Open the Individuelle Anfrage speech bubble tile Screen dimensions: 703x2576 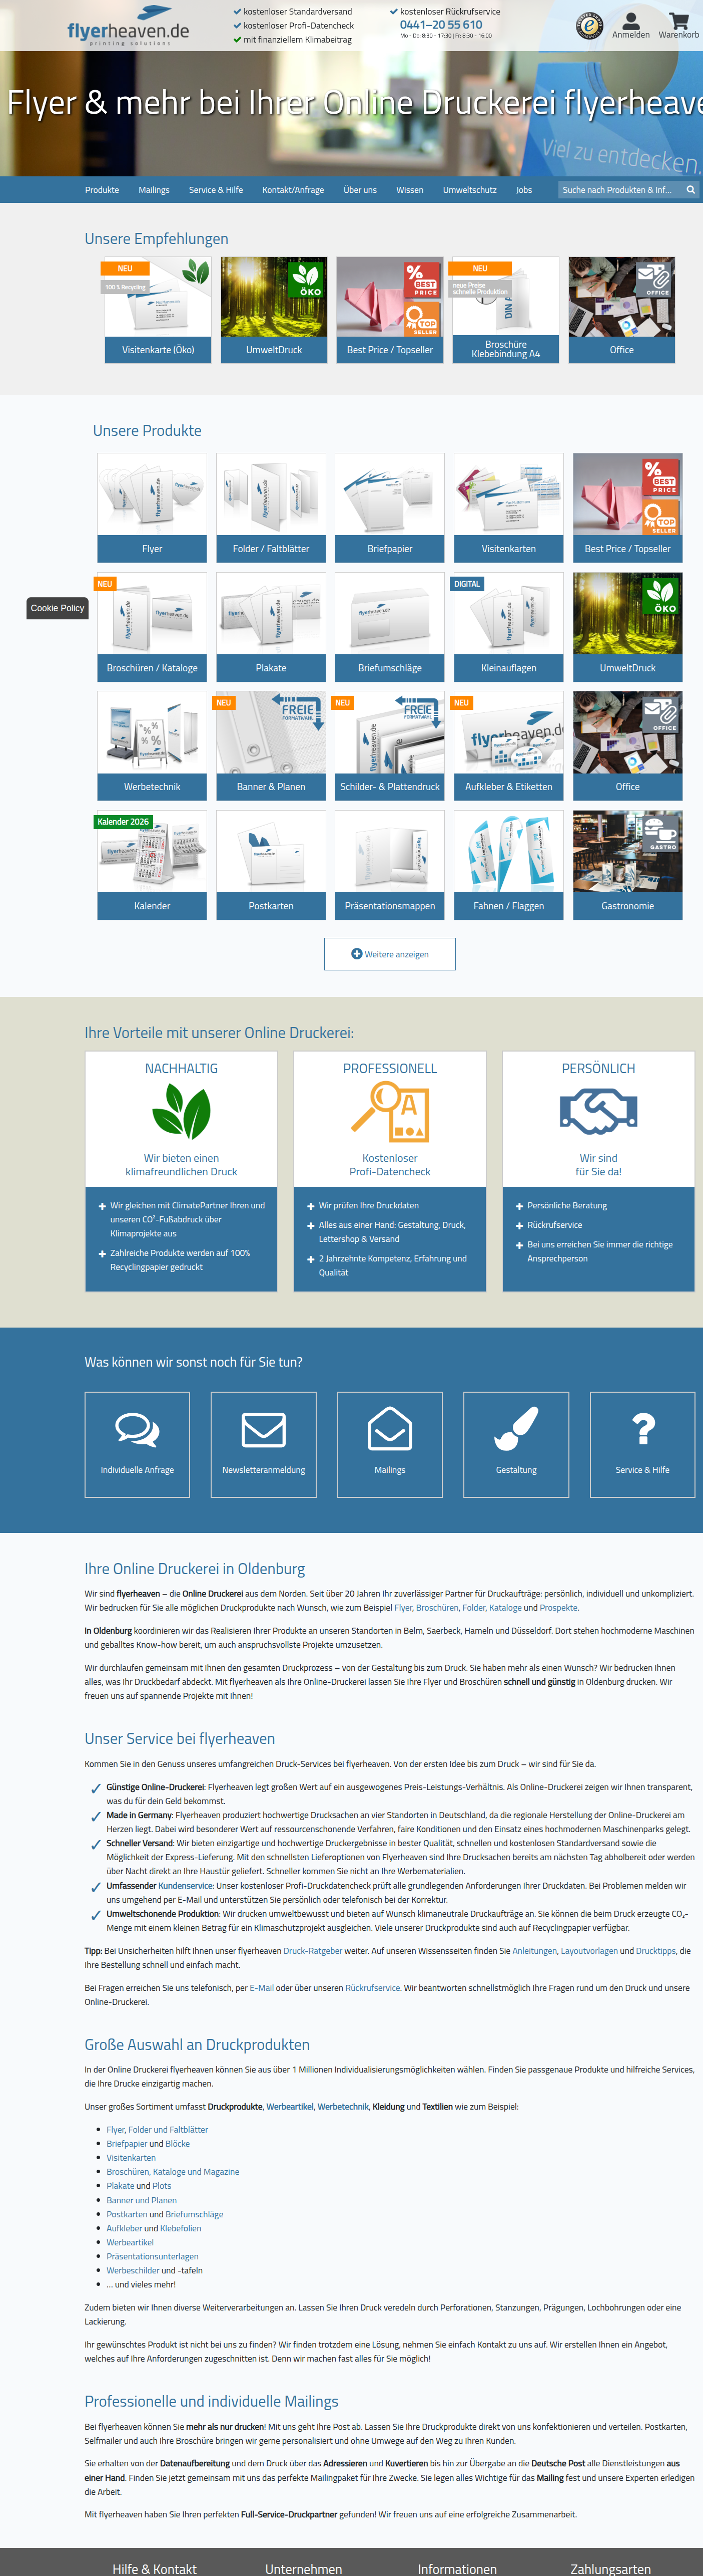coord(137,1444)
